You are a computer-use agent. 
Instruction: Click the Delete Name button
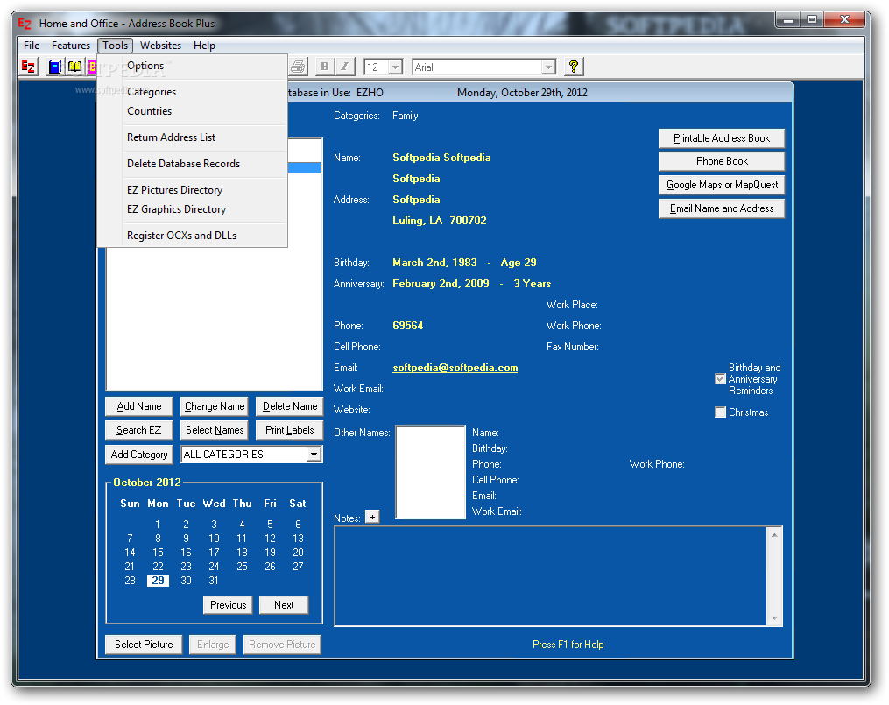[x=290, y=406]
